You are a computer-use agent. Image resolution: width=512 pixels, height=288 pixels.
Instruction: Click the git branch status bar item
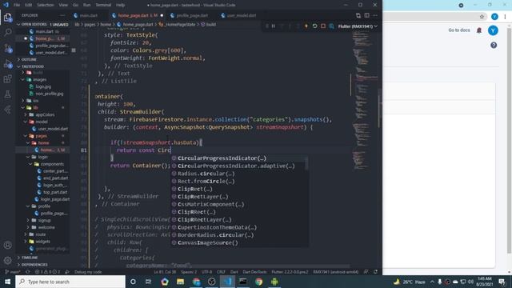(x=13, y=272)
